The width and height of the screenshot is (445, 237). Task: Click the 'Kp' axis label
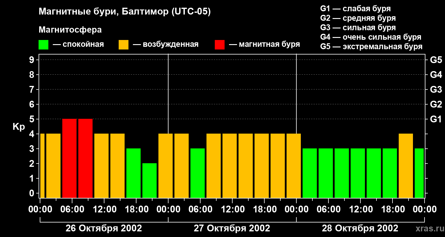coord(19,127)
